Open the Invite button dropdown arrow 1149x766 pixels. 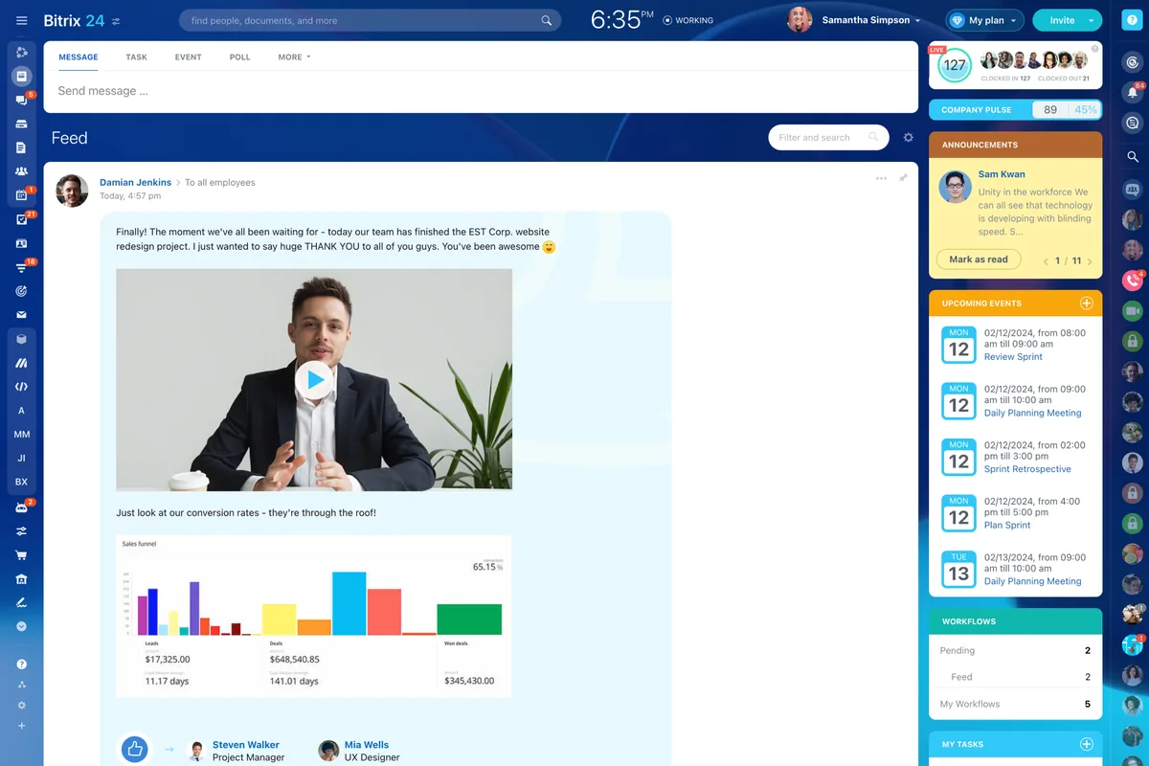tap(1092, 20)
